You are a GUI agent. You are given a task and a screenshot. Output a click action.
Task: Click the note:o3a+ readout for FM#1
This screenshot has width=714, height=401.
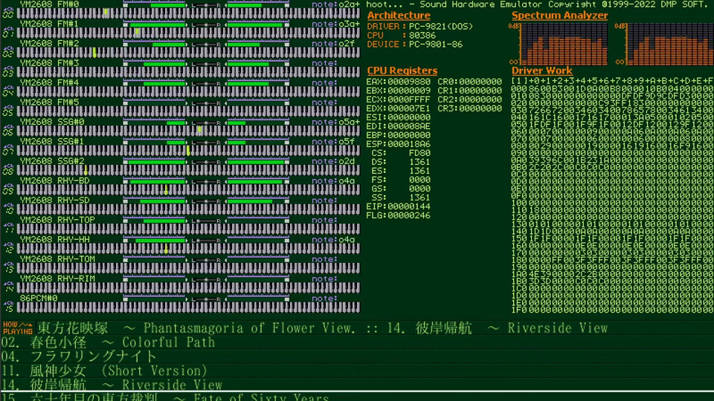(x=335, y=24)
